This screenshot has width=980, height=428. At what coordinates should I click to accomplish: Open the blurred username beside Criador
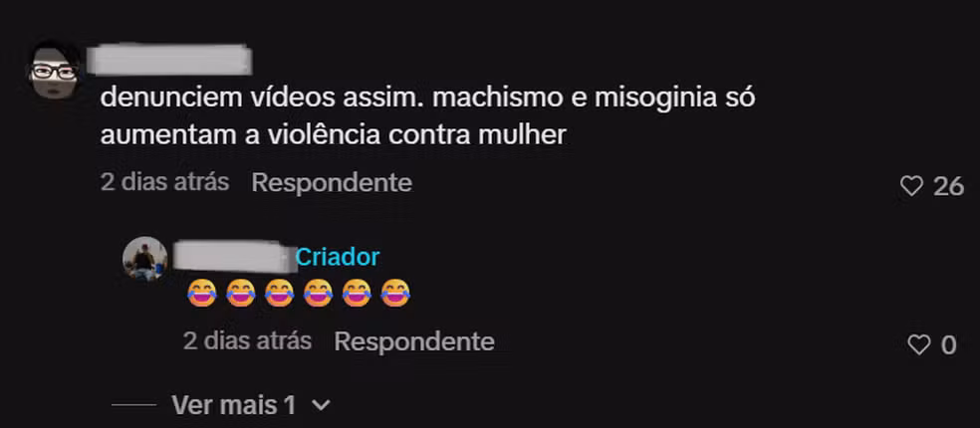[234, 258]
